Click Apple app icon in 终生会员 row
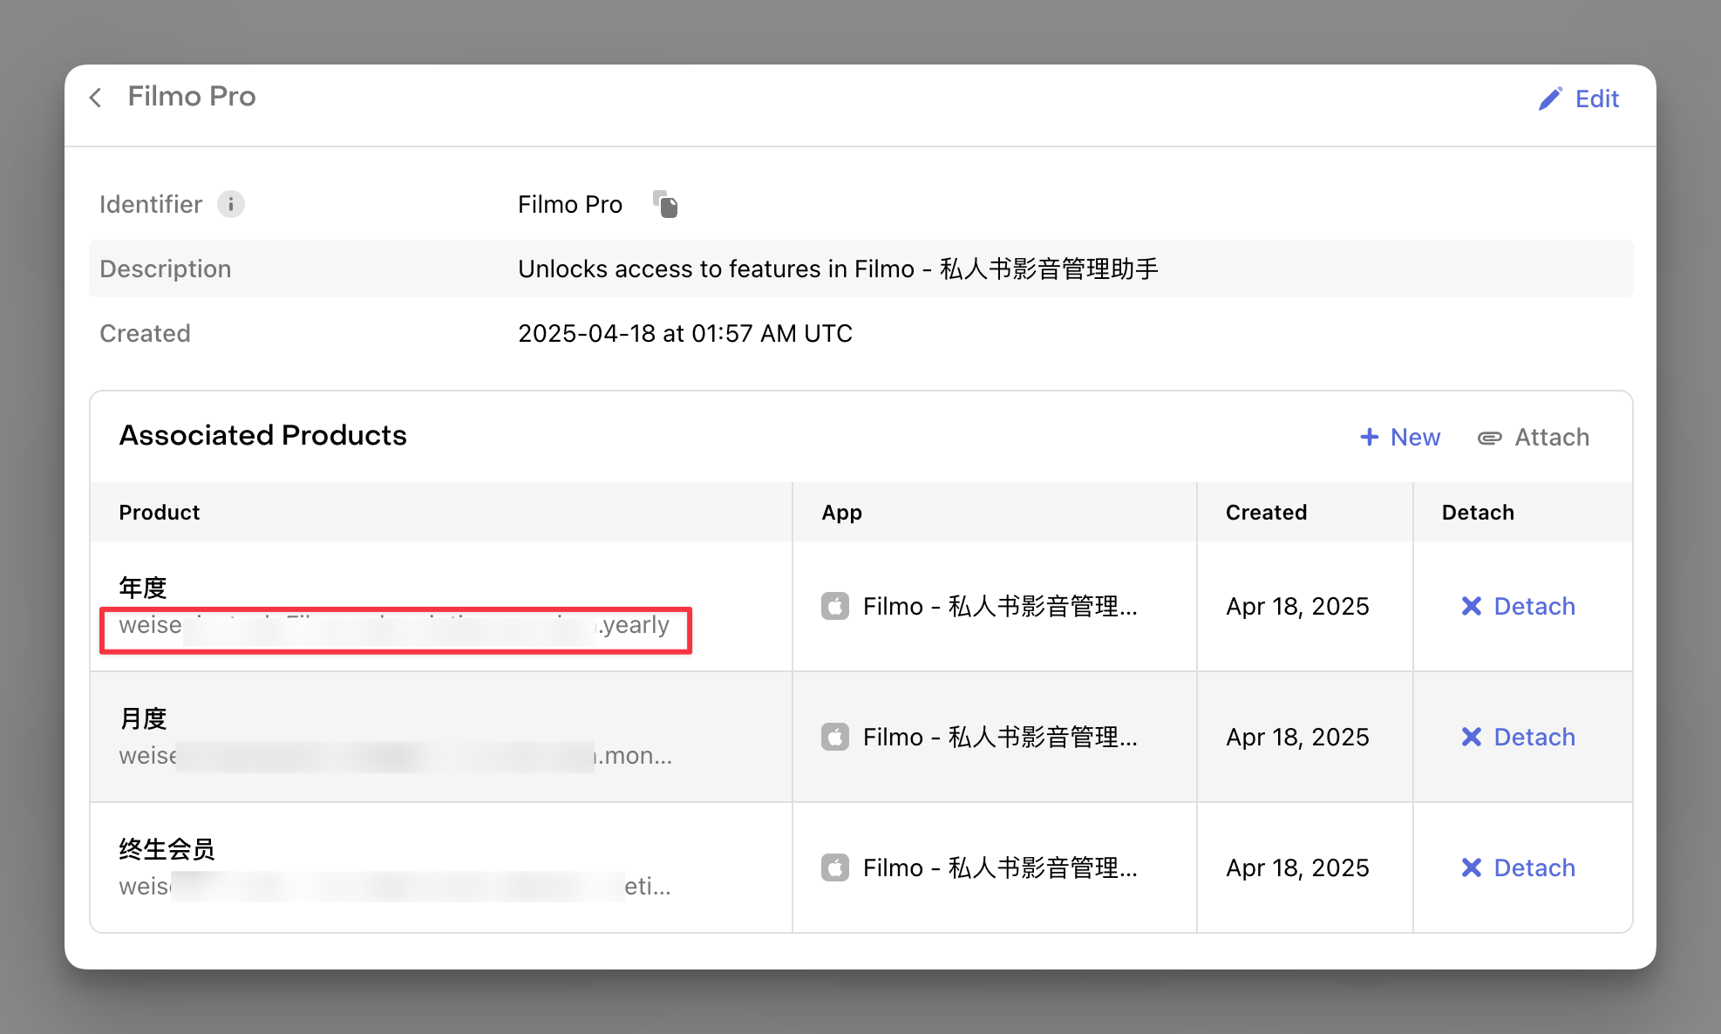 point(835,867)
